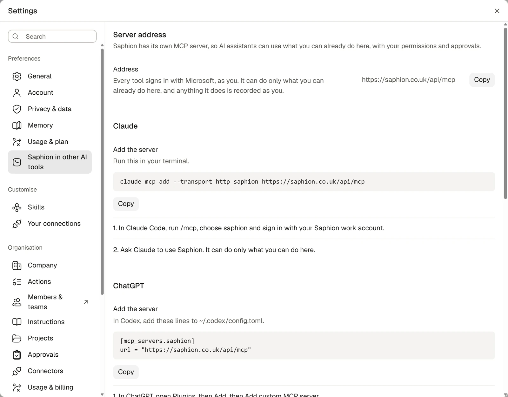Click the Projects folder icon
Image resolution: width=508 pixels, height=397 pixels.
click(17, 339)
